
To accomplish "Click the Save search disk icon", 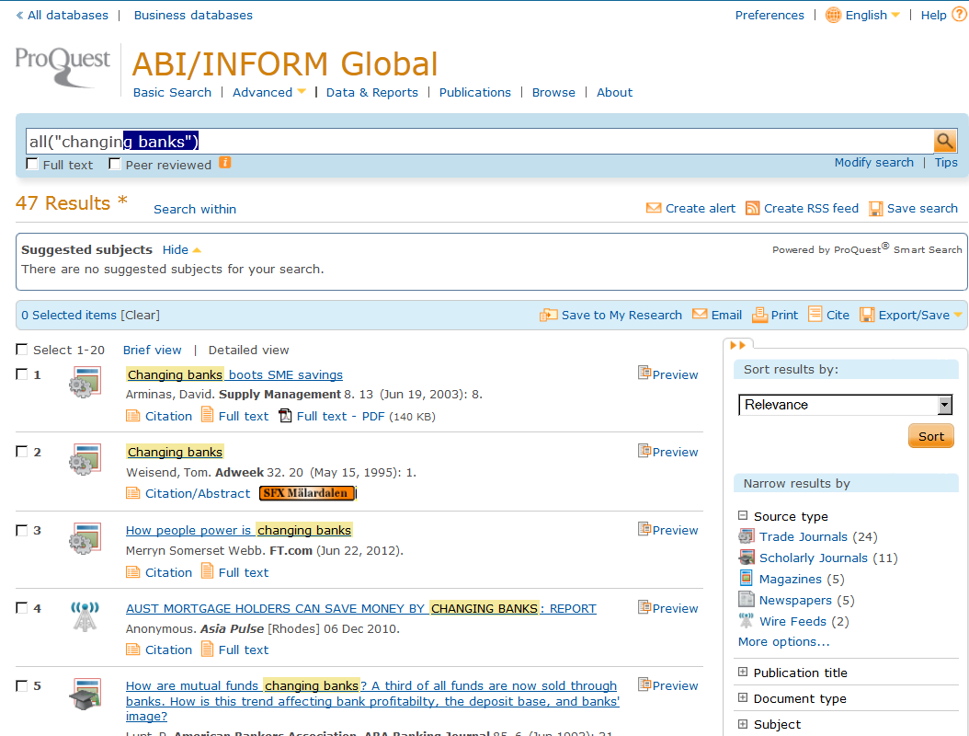I will pyautogui.click(x=875, y=209).
